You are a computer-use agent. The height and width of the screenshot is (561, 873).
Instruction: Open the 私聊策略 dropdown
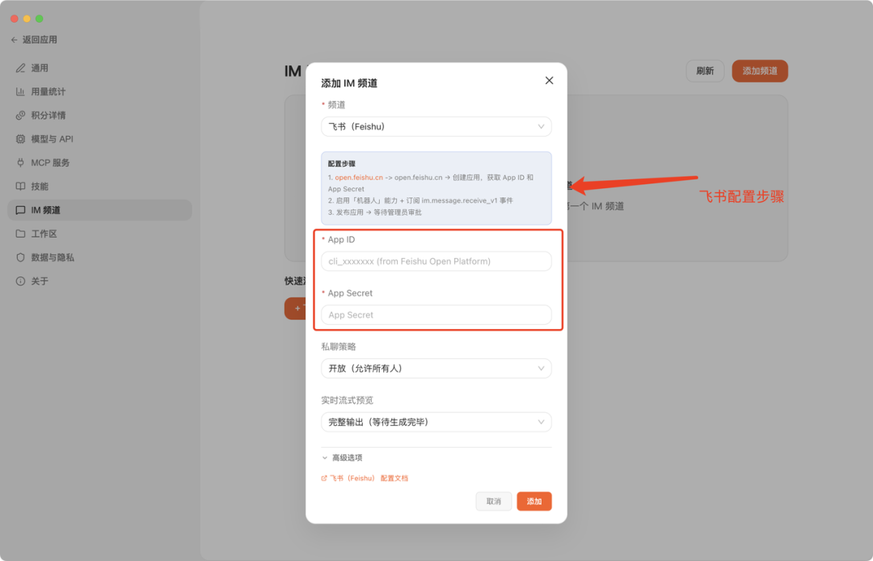tap(436, 369)
